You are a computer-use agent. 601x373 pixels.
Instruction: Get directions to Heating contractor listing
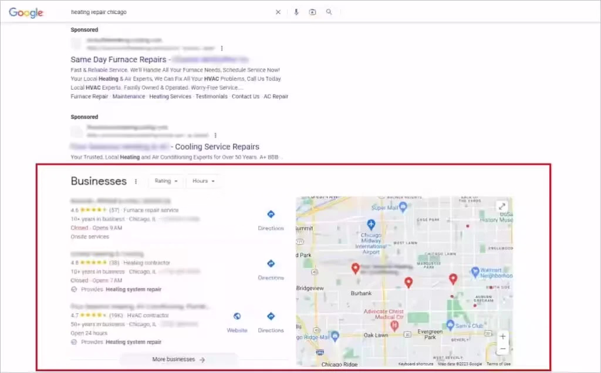[271, 270]
